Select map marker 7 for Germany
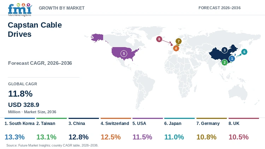This screenshot has width=265, height=149. pos(179,41)
